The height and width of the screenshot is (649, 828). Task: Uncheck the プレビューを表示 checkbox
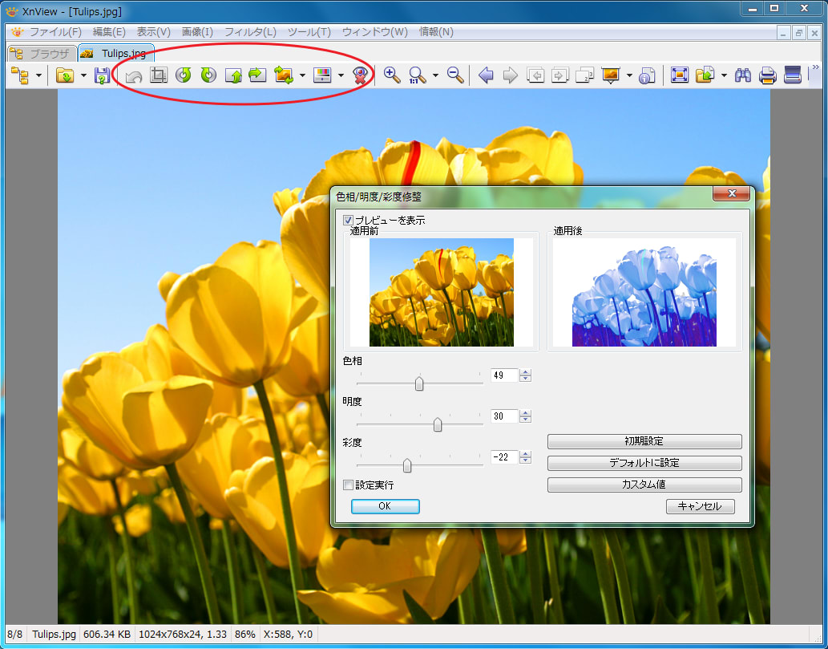348,220
